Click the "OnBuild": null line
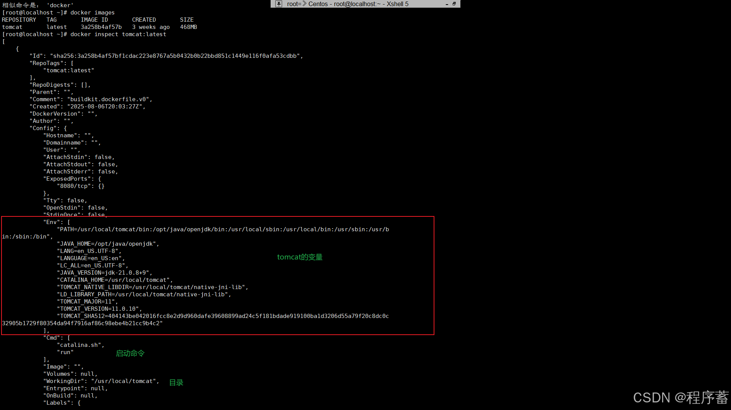The height and width of the screenshot is (410, 731). pos(70,396)
